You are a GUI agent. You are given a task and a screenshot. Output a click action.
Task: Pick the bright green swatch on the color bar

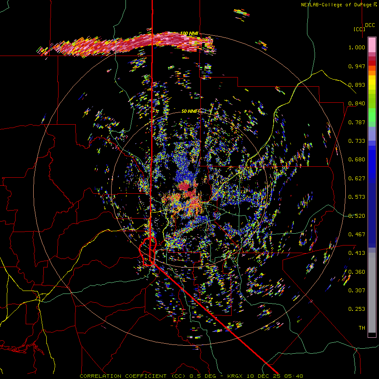372,115
